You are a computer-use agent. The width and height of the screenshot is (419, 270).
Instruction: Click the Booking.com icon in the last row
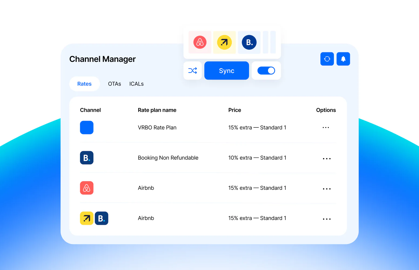pyautogui.click(x=102, y=218)
